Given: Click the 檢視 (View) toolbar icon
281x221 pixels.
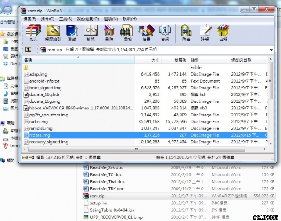Looking at the screenshot, I should (91, 33).
